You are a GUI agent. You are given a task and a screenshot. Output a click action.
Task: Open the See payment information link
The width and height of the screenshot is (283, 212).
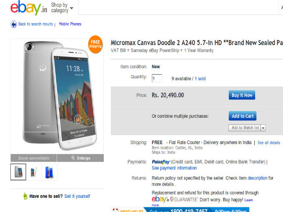point(175,168)
